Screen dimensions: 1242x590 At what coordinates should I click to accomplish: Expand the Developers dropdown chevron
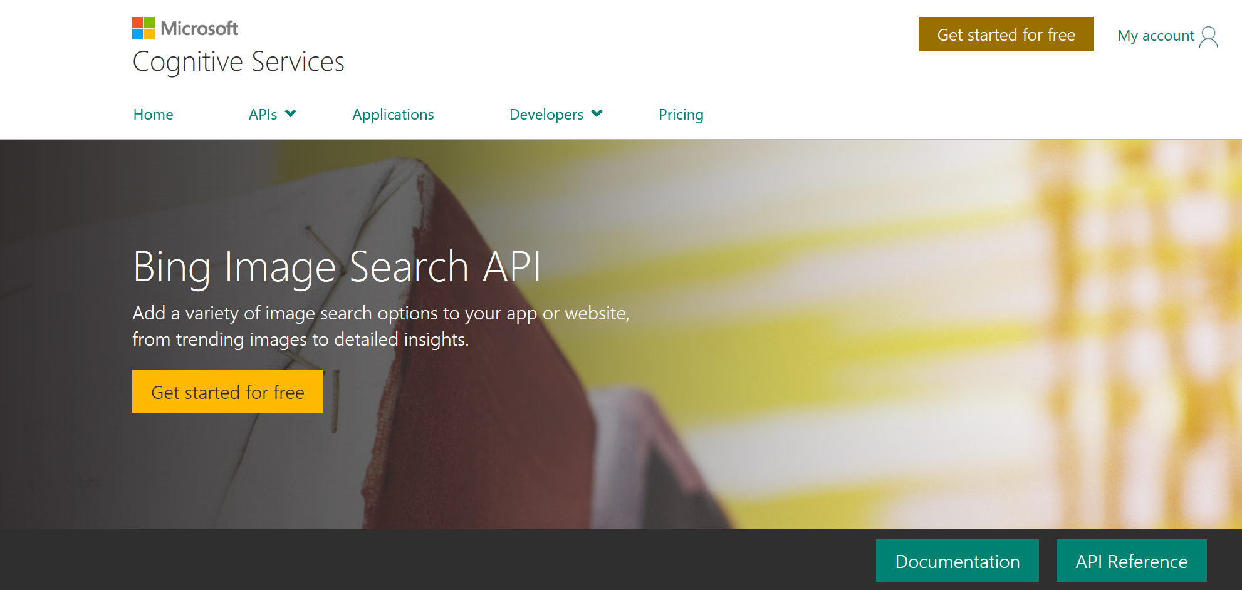click(x=597, y=113)
